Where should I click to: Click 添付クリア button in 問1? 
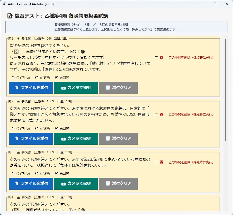coord(118,88)
